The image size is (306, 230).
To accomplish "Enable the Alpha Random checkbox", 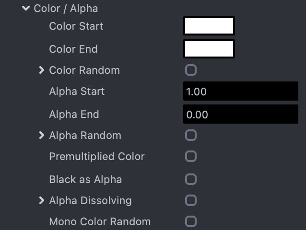I will [x=191, y=136].
